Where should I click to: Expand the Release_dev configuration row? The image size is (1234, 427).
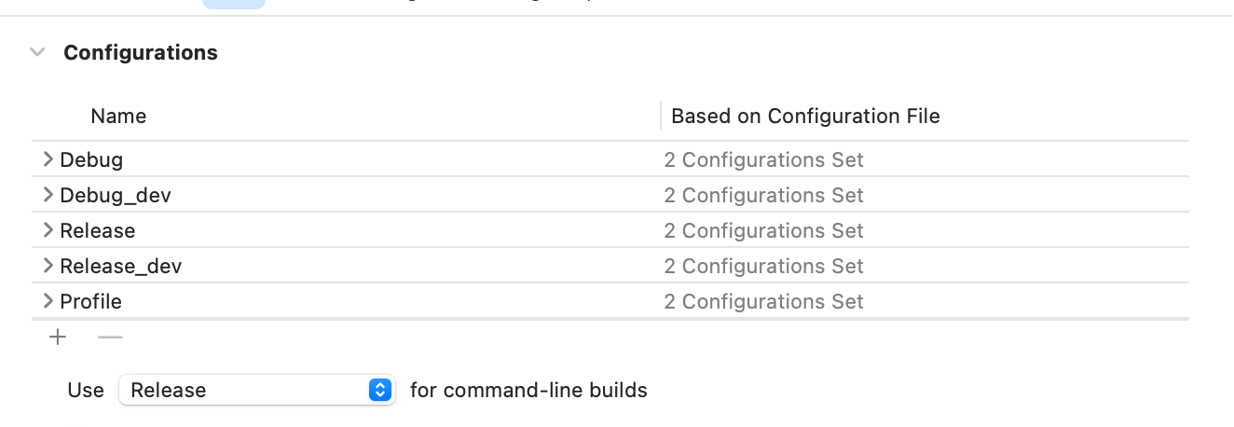coord(48,267)
